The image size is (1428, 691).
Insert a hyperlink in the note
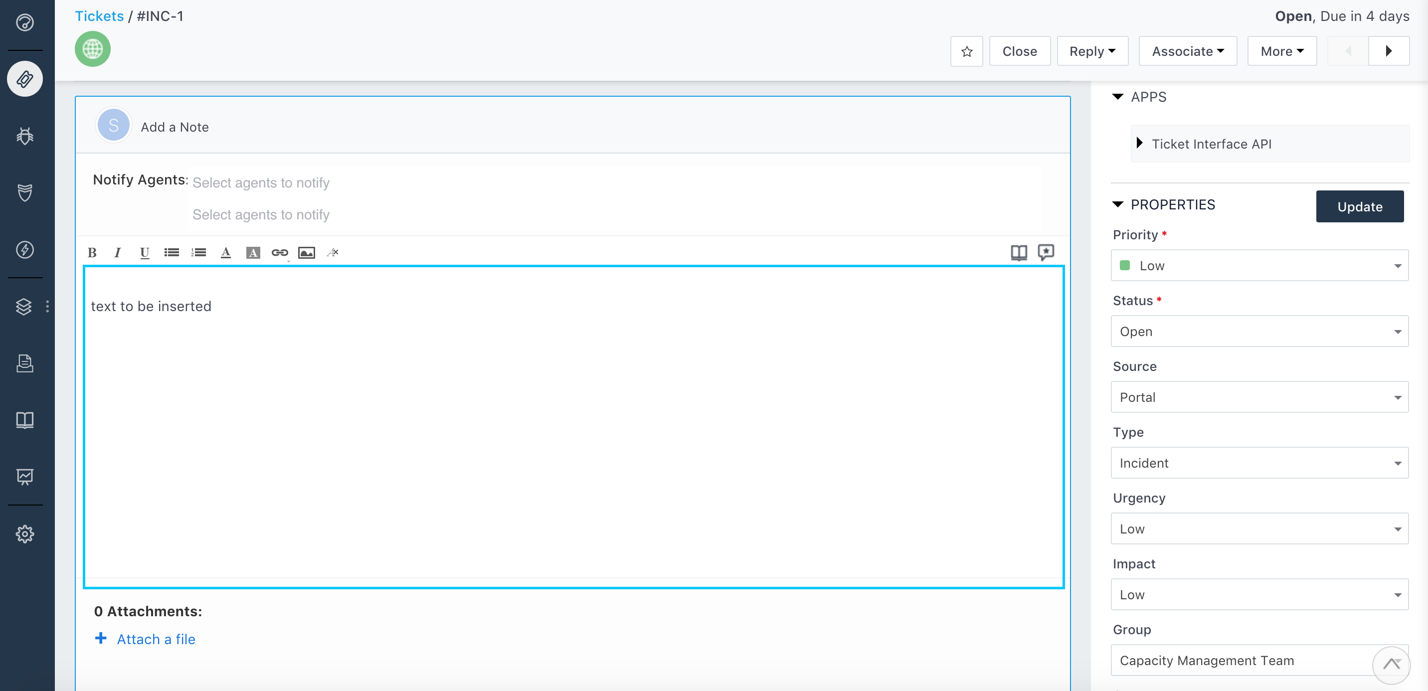[279, 253]
